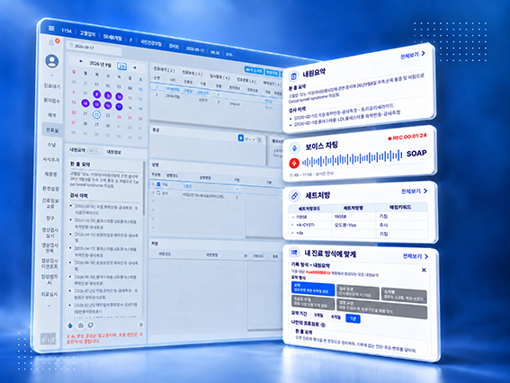
Task: Click the 보이스 차팅 microphone icon
Action: 294,148
